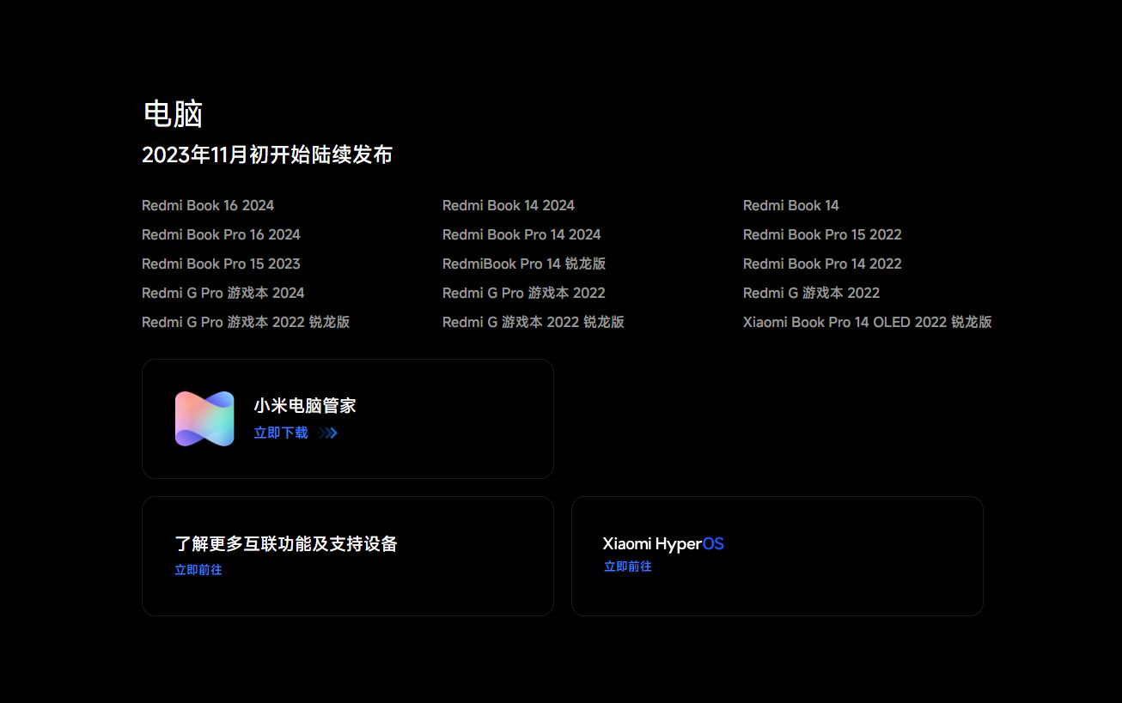Open 立即前往 under Xiaomi HyperOS

pos(628,567)
